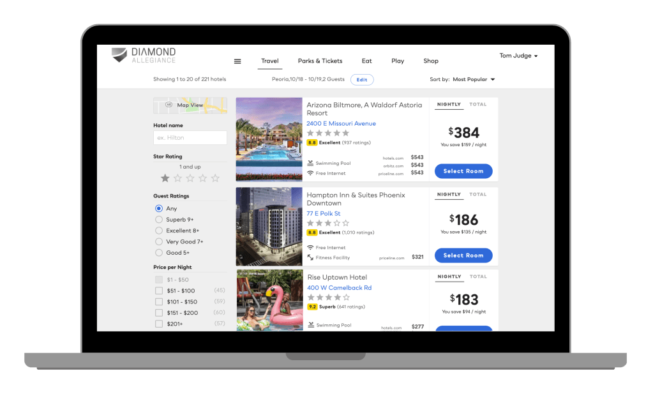653x410 pixels.
Task: Click the Diamond Allegiance shield logo
Action: (x=119, y=54)
